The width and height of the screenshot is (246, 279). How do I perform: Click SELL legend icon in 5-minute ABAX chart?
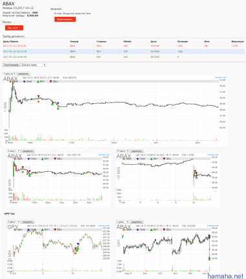point(55,159)
